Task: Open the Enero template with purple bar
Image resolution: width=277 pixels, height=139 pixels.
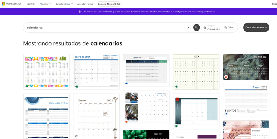Action: click(x=196, y=136)
